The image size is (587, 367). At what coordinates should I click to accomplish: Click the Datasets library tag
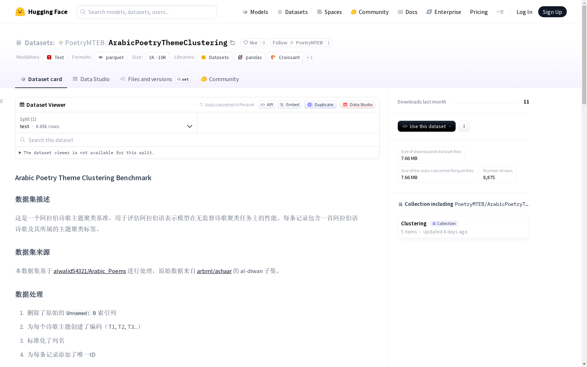coord(215,57)
